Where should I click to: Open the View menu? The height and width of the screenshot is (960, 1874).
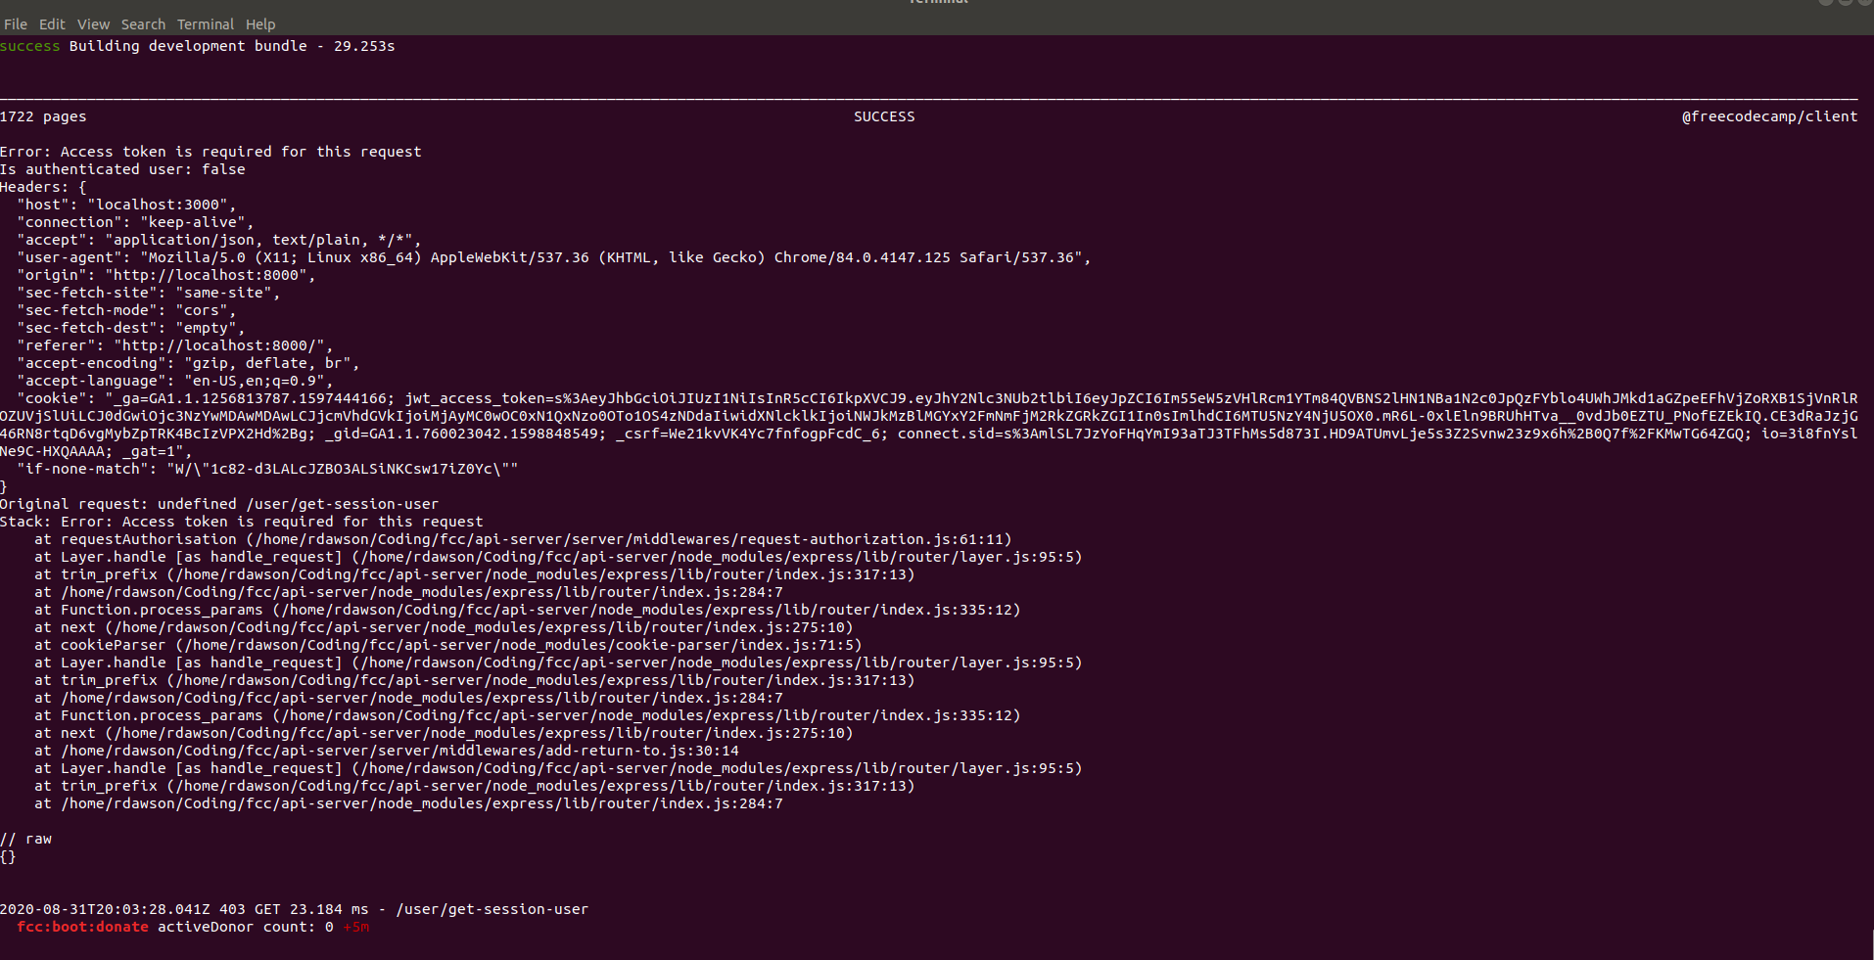coord(93,23)
